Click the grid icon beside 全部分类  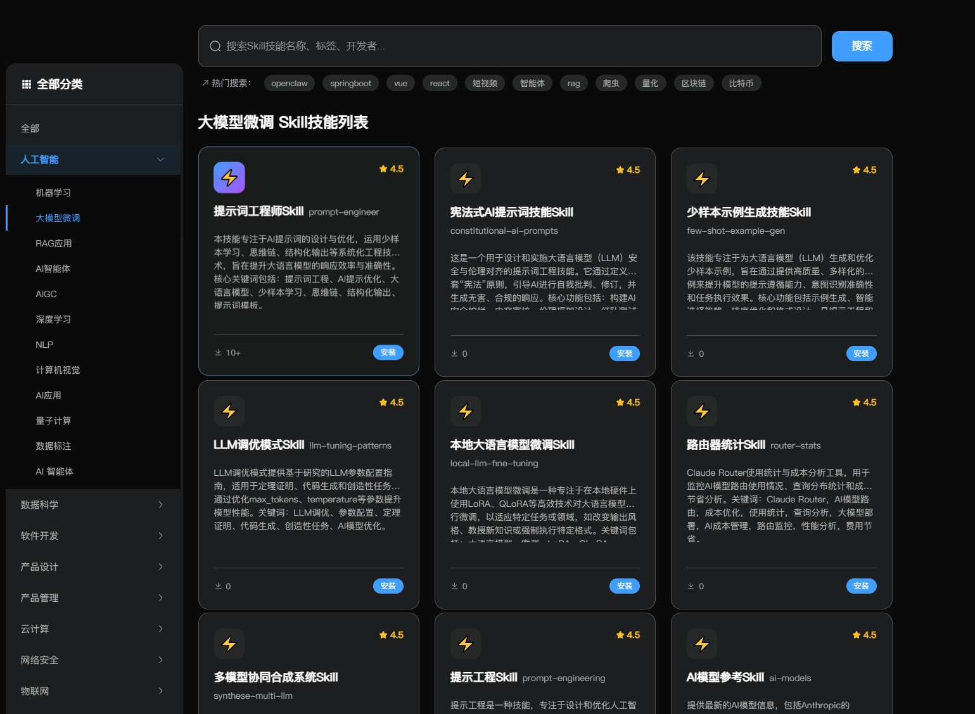(x=26, y=84)
